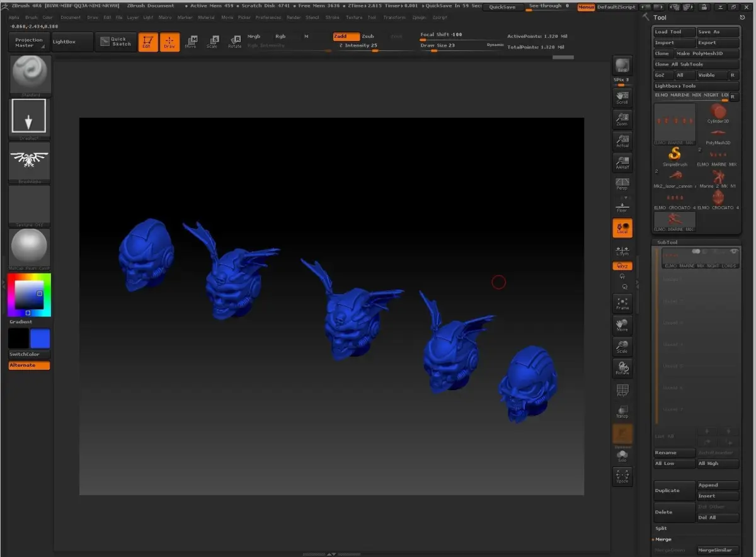The height and width of the screenshot is (557, 756).
Task: Click the Actual size icon
Action: click(622, 141)
